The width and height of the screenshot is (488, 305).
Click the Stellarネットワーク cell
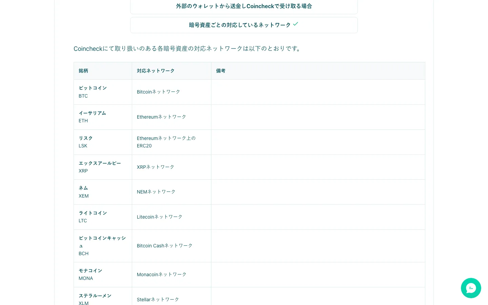(x=171, y=296)
